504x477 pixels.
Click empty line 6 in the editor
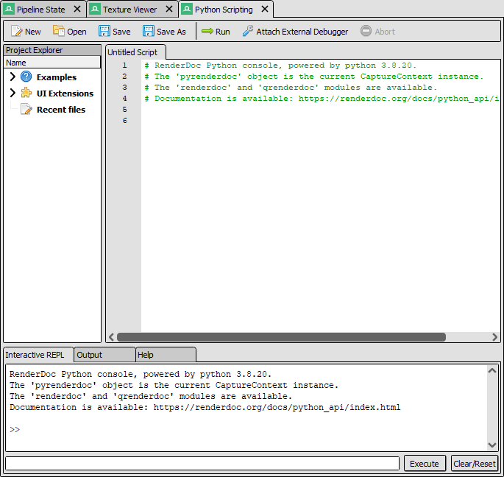point(320,121)
